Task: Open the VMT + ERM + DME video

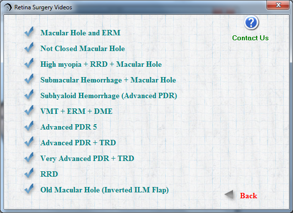Action: coord(76,111)
